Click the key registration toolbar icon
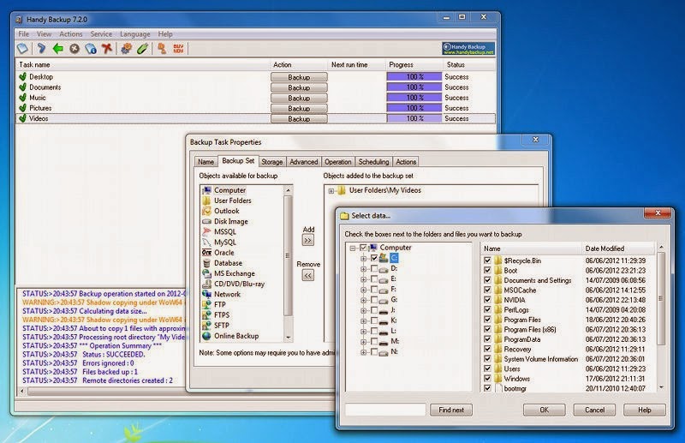This screenshot has height=443, width=685. (x=162, y=48)
